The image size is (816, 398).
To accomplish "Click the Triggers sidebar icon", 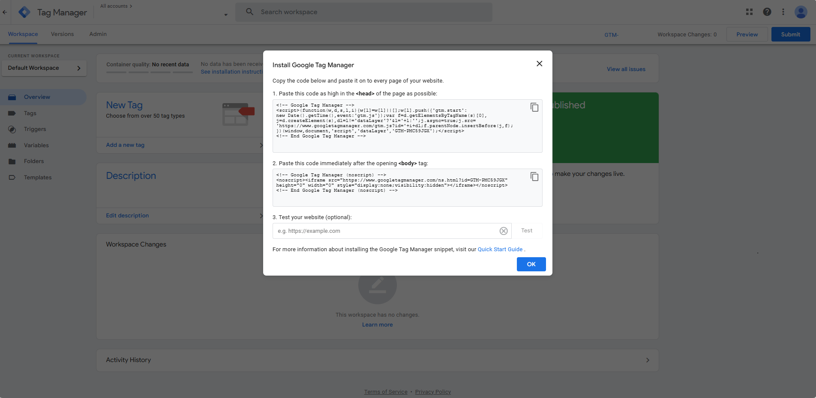I will (12, 129).
